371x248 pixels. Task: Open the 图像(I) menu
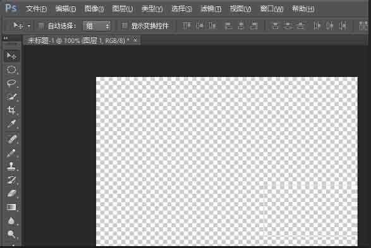pyautogui.click(x=94, y=9)
